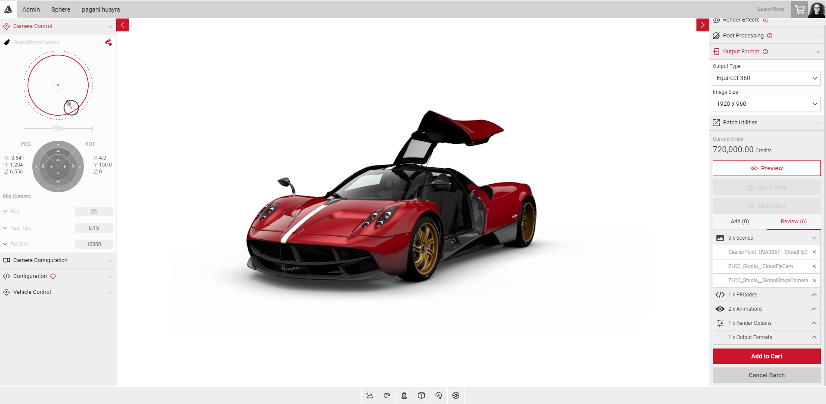
Task: Open the car seat interior icon
Action: click(404, 395)
